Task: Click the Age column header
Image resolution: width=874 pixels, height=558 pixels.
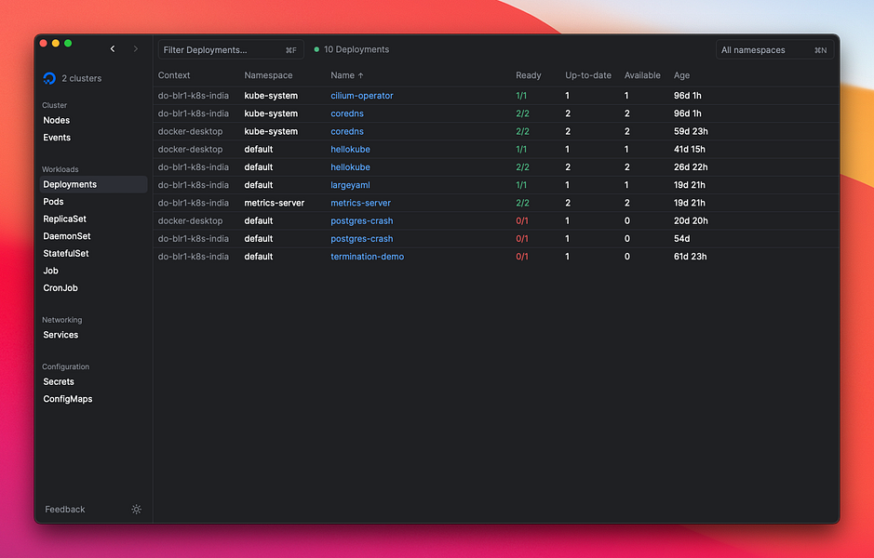Action: point(681,75)
